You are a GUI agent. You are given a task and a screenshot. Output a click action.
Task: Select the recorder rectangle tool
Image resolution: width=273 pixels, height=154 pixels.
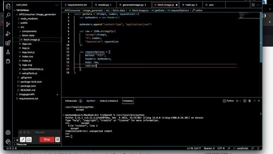click(29, 139)
